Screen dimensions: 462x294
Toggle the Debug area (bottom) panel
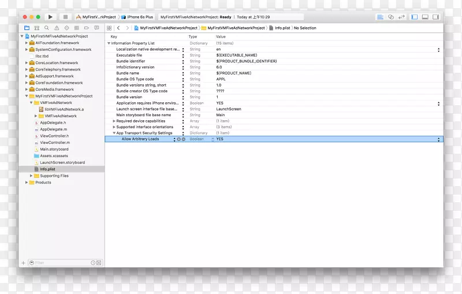click(x=426, y=17)
